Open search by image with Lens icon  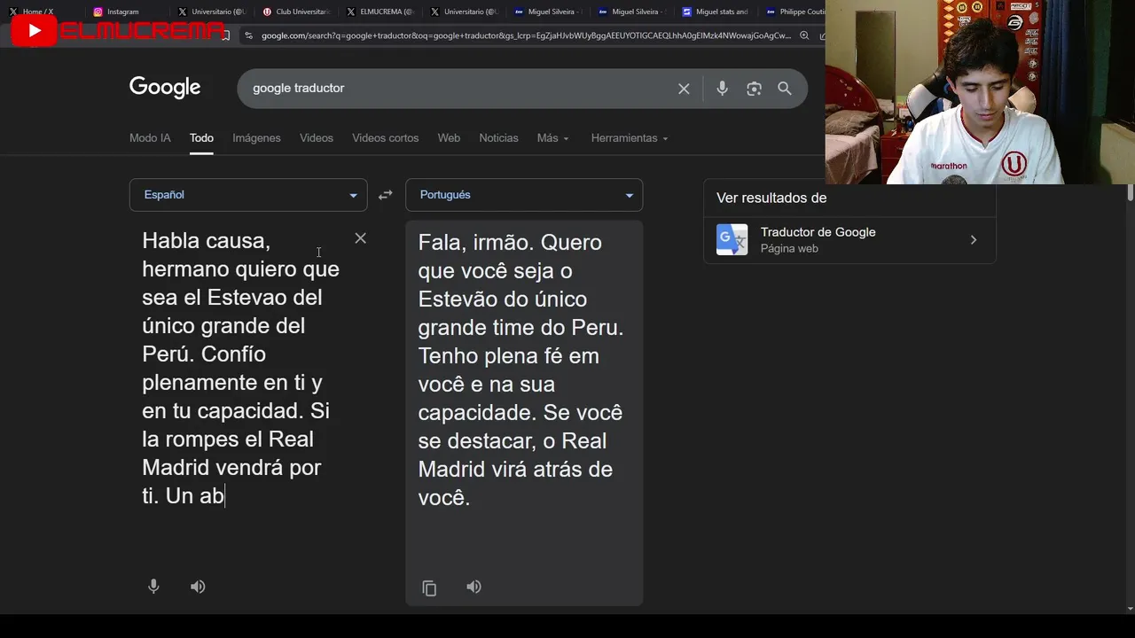754,89
